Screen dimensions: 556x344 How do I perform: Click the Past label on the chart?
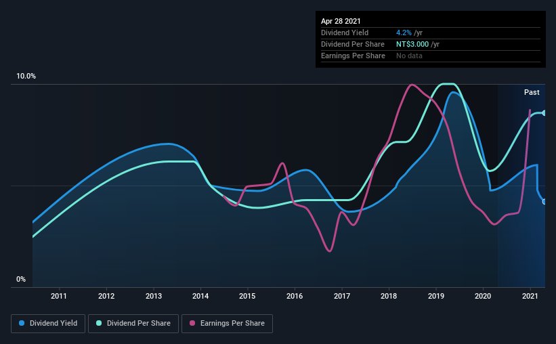pyautogui.click(x=532, y=93)
